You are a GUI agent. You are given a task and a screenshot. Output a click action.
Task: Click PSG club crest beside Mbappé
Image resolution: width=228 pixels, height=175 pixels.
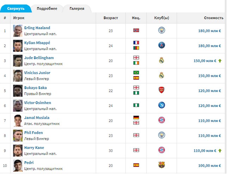tap(161, 45)
